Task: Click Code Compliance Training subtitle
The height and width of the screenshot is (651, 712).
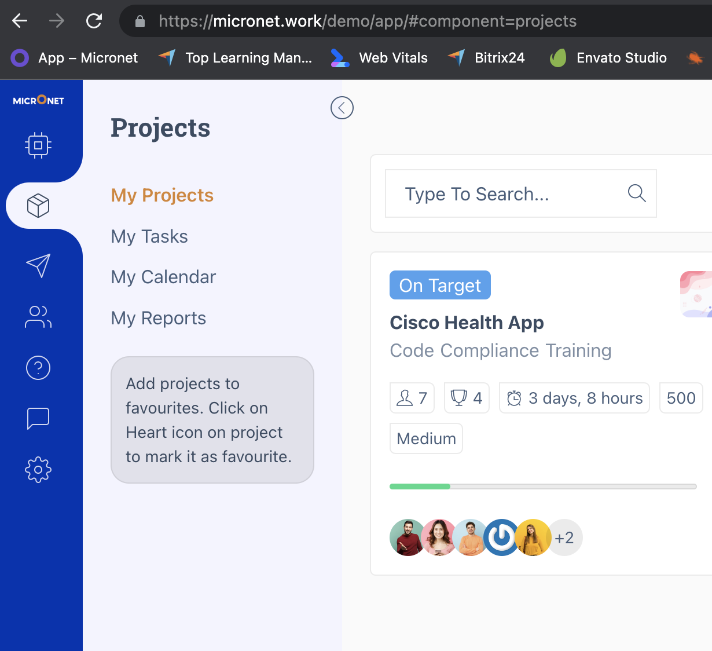Action: tap(501, 350)
